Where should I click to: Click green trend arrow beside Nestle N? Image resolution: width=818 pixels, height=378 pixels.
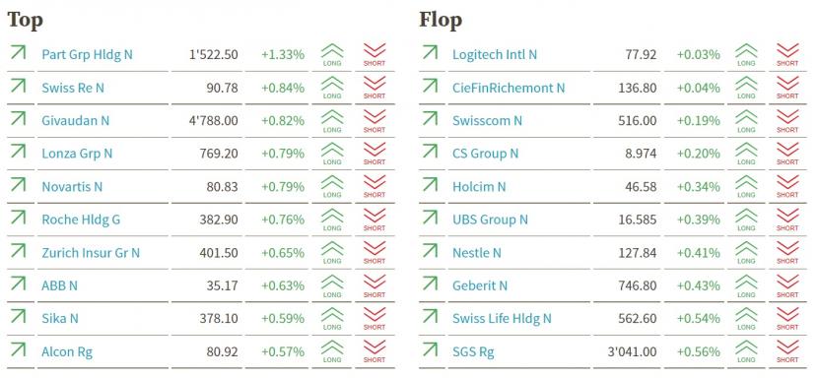coord(430,251)
